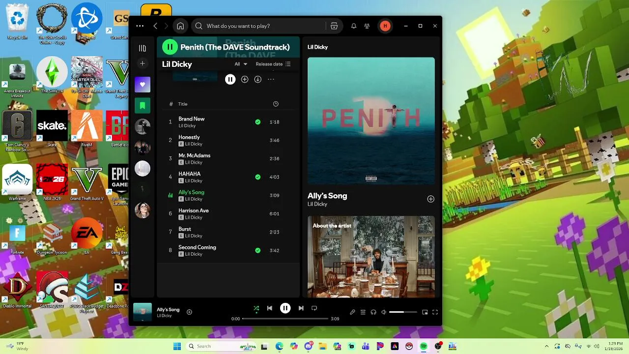
Task: Download the album
Action: tap(257, 79)
